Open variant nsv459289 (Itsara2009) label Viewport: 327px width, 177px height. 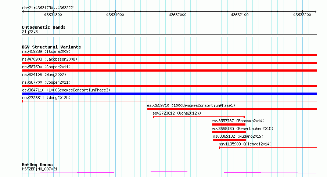tap(46, 51)
